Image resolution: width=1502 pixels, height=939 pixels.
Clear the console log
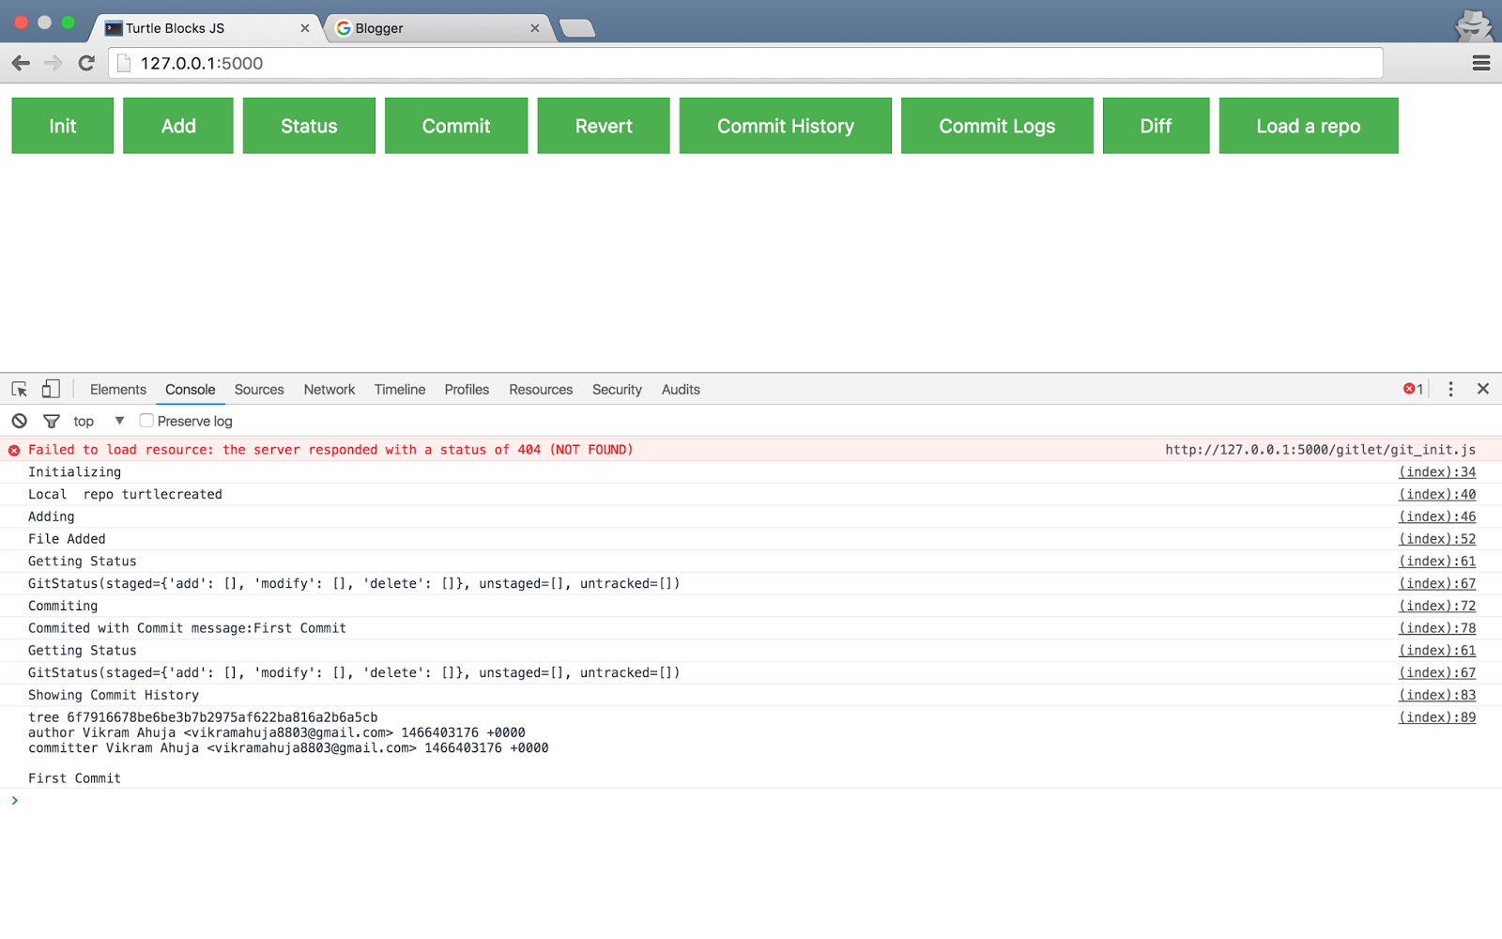[x=20, y=421]
